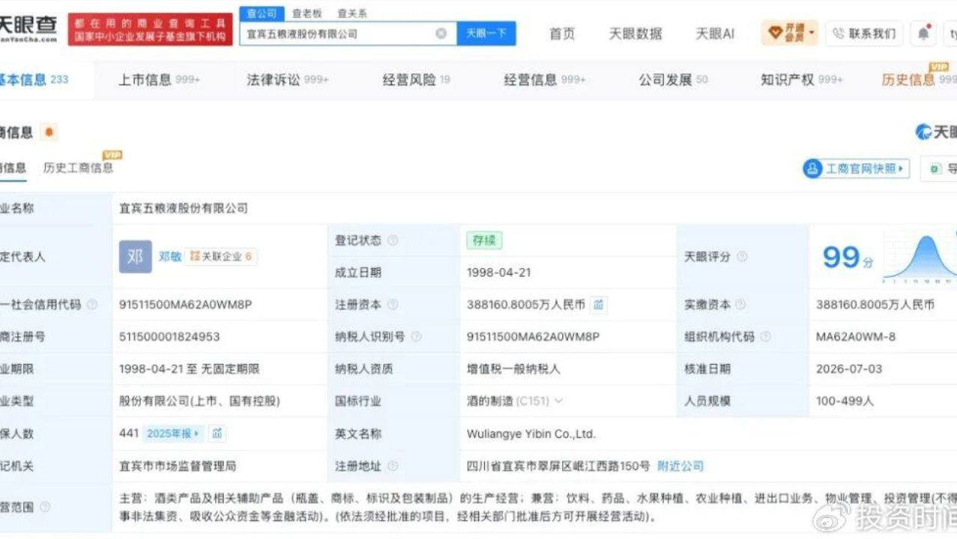
Task: Select the 查老板 search tab
Action: pos(307,13)
